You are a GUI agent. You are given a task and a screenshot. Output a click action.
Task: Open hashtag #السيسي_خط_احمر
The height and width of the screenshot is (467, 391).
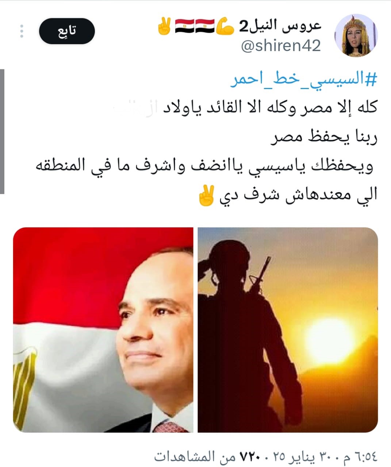(x=303, y=79)
